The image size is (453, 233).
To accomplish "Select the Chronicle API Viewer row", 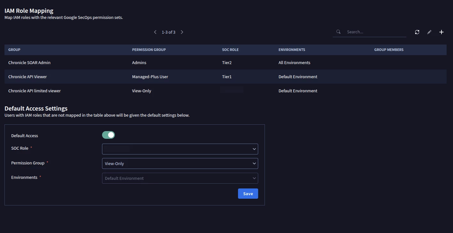I will [226, 77].
